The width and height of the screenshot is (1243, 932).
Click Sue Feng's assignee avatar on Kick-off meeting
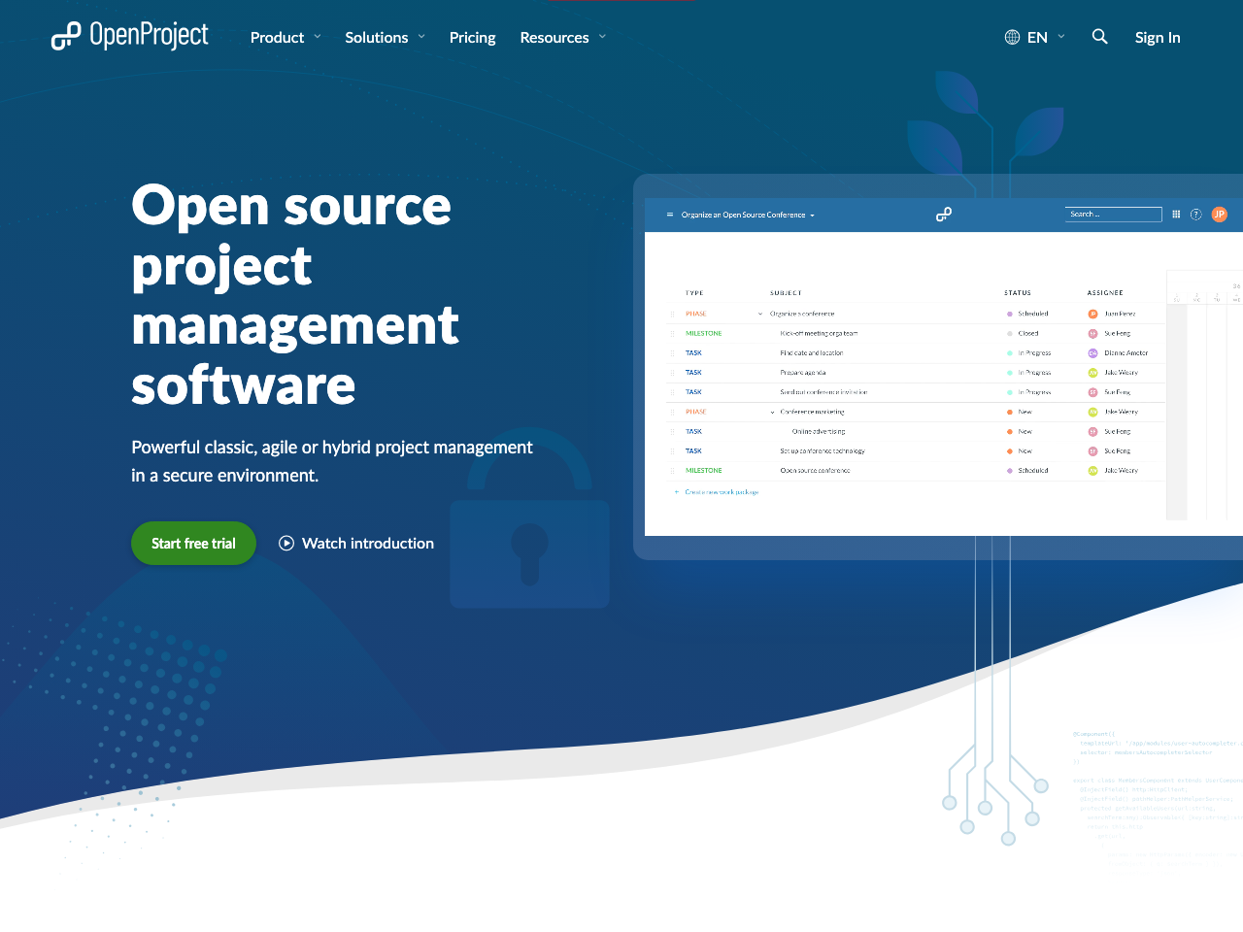click(1093, 333)
